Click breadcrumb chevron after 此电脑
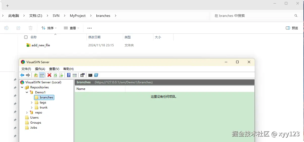The width and height of the screenshot is (304, 142). (24, 16)
